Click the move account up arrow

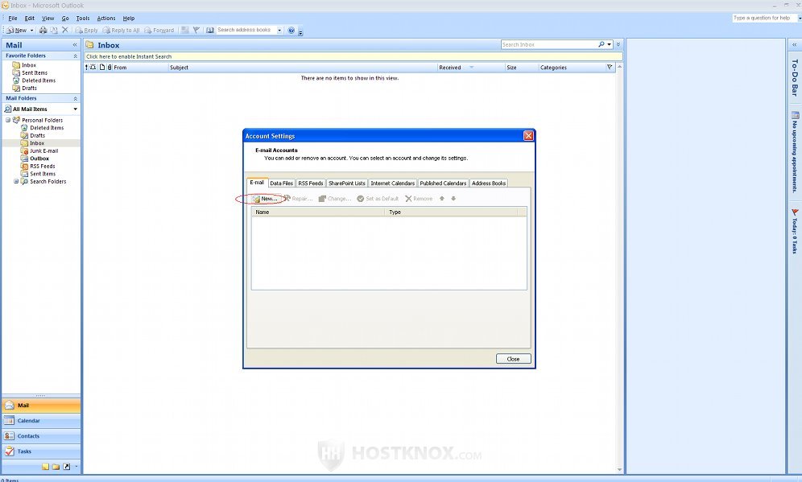[x=442, y=199]
